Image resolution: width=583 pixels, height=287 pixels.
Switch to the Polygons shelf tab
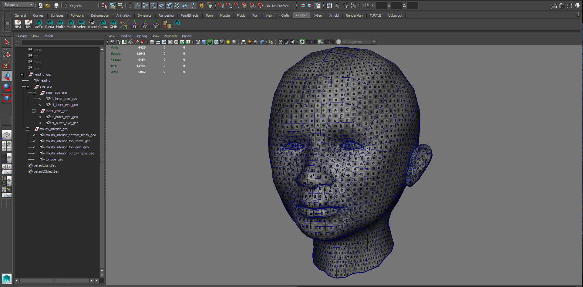(77, 15)
